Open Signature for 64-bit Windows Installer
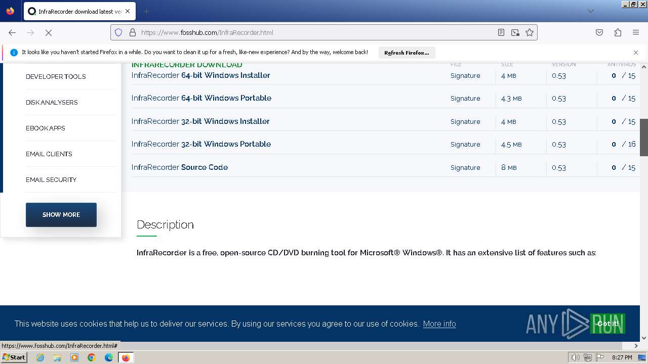The width and height of the screenshot is (648, 364). click(x=465, y=76)
